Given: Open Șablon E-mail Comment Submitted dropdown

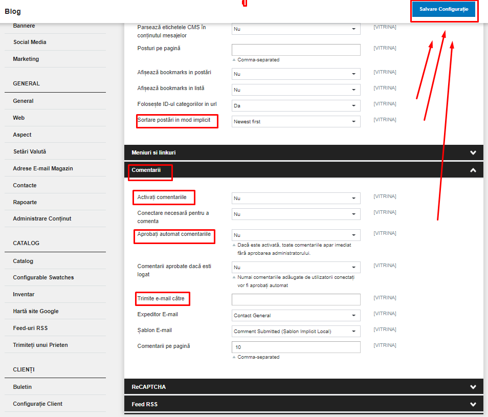Looking at the screenshot, I should [296, 332].
